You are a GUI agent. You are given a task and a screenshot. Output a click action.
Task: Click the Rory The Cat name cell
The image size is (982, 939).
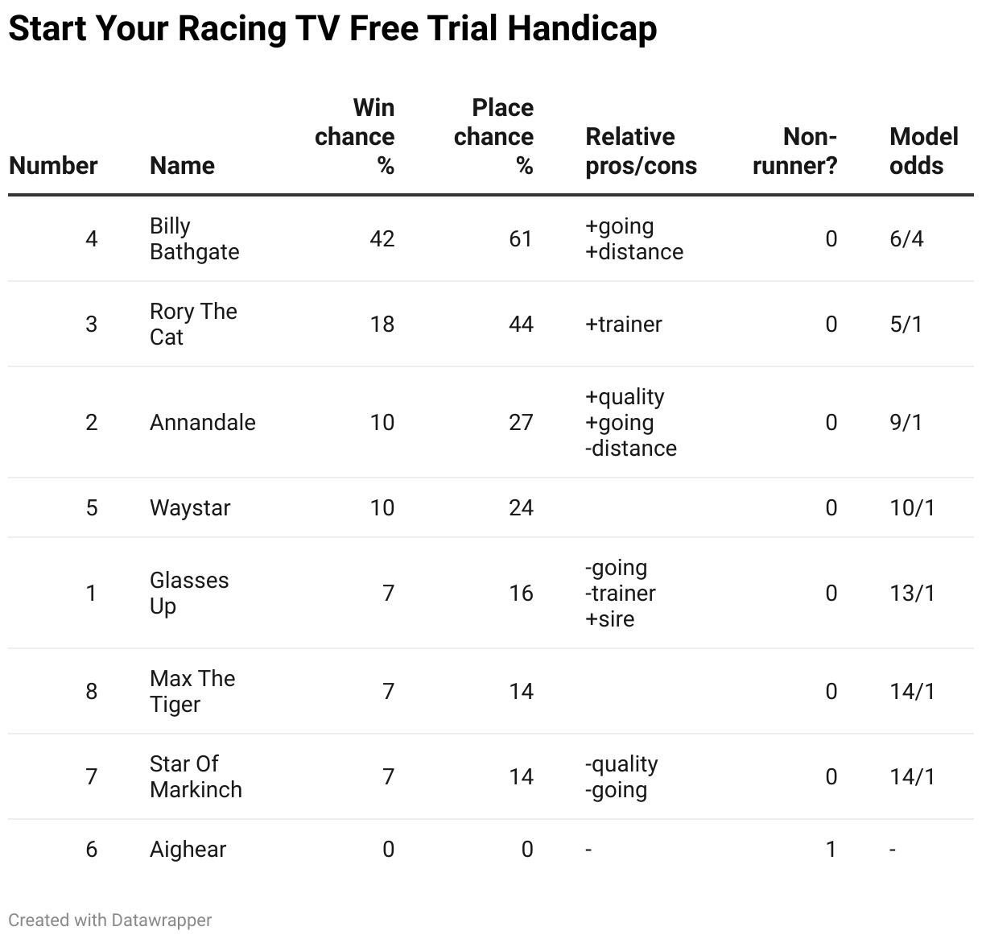(194, 324)
